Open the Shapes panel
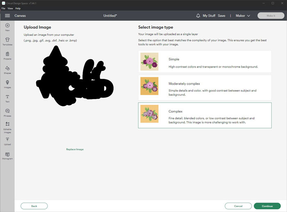Screen dimensions: 287x212 7,70
